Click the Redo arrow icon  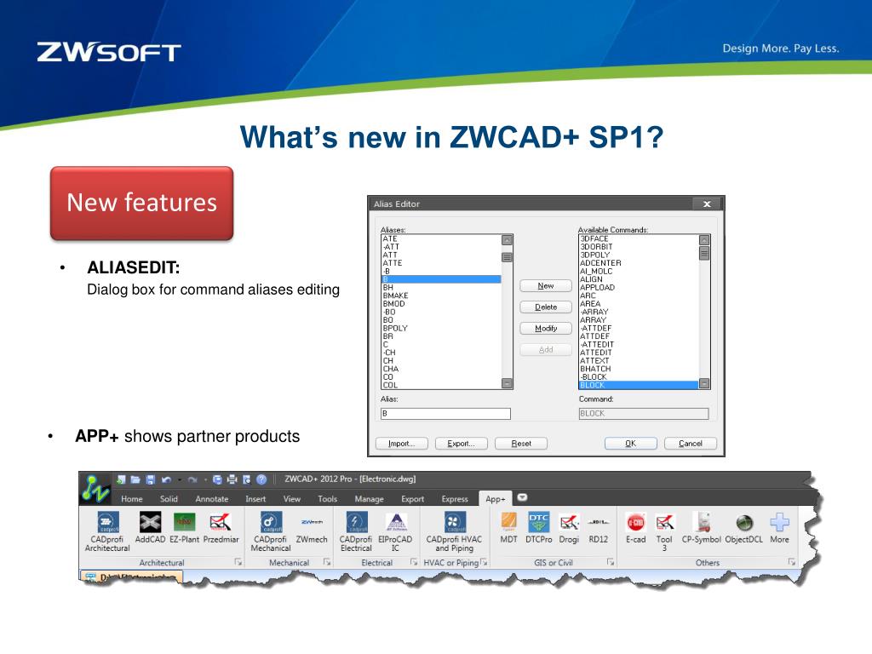click(192, 479)
